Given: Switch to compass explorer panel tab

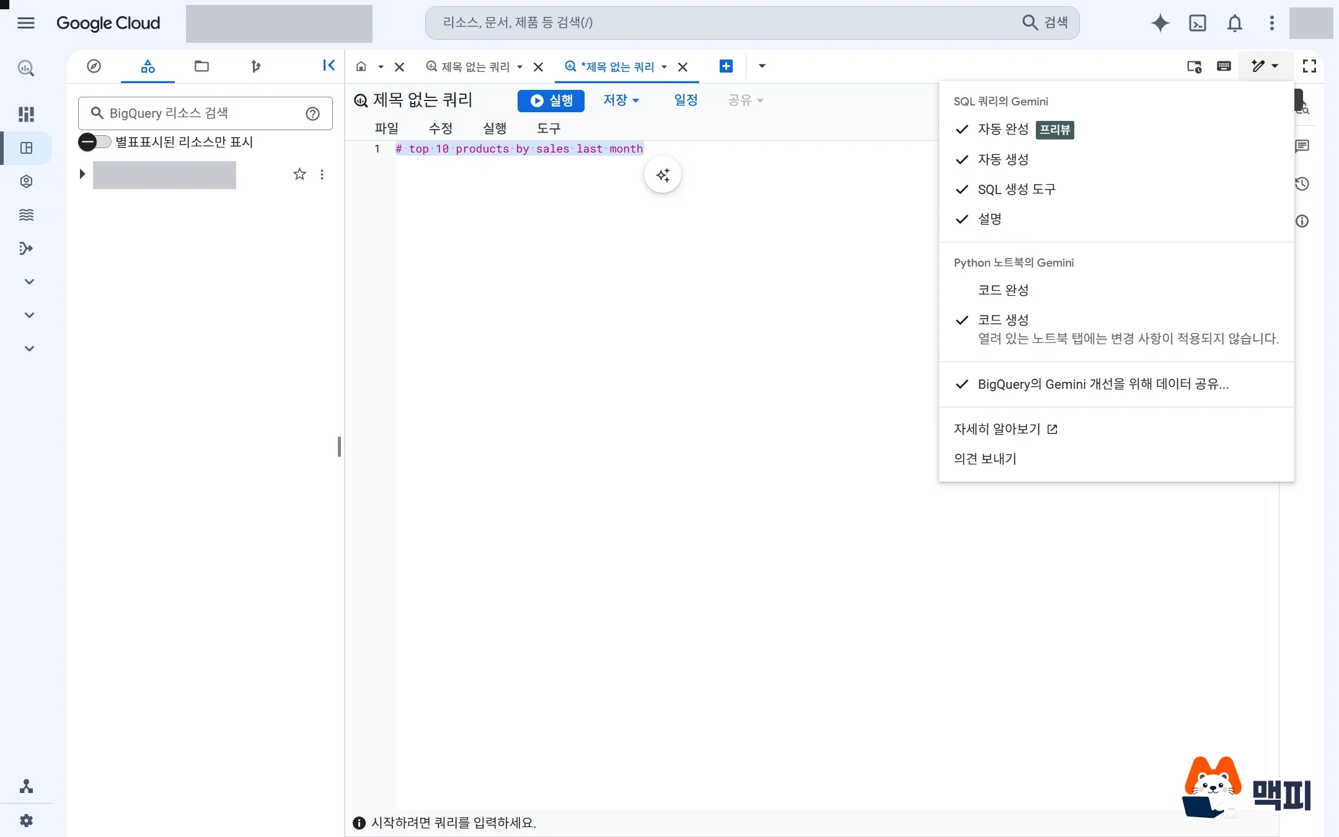Looking at the screenshot, I should point(94,66).
